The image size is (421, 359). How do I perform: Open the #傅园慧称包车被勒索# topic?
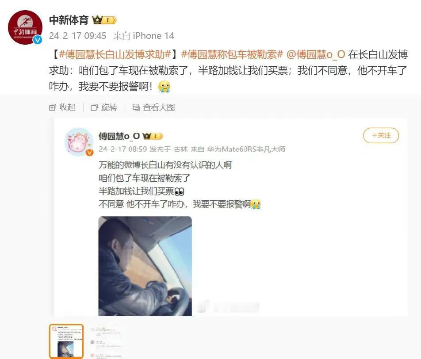point(232,54)
